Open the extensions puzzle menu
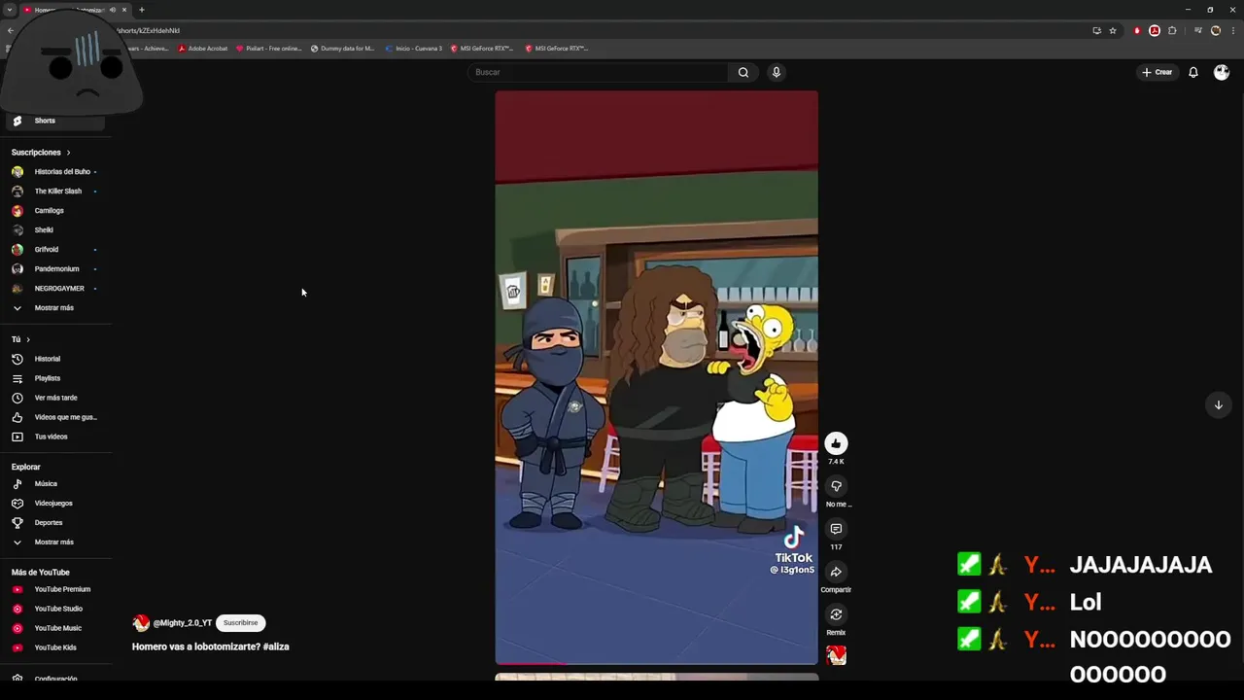 pyautogui.click(x=1172, y=30)
